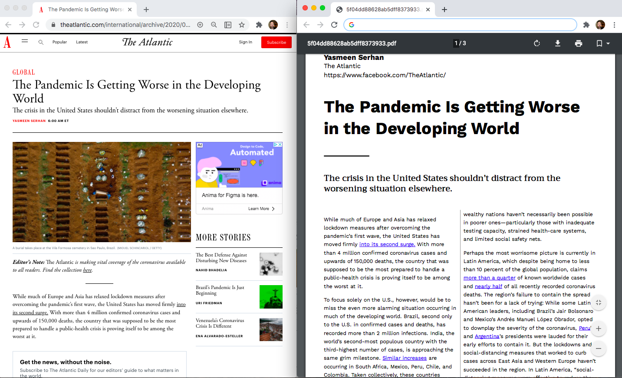The image size is (622, 378).
Task: Open The Best Defense Against Disturbing New Diseases
Action: coord(221,258)
